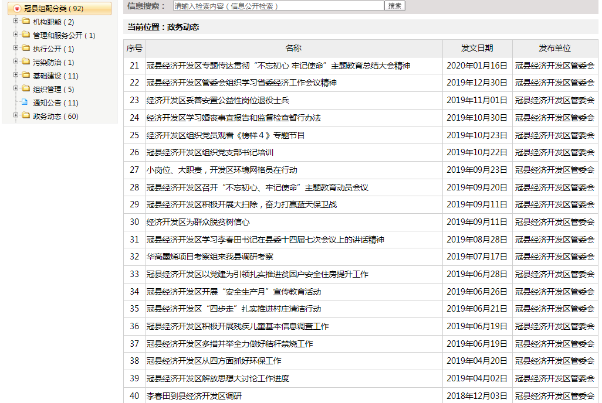602x403 pixels.
Task: Click the document icon beside 通知公告
Action: click(25, 102)
